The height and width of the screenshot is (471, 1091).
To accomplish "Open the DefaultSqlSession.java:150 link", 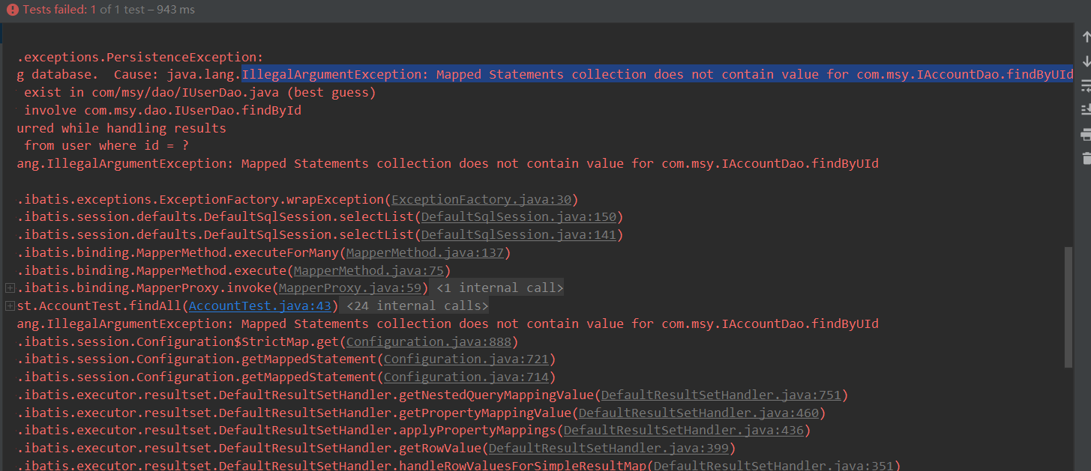I will tap(519, 217).
